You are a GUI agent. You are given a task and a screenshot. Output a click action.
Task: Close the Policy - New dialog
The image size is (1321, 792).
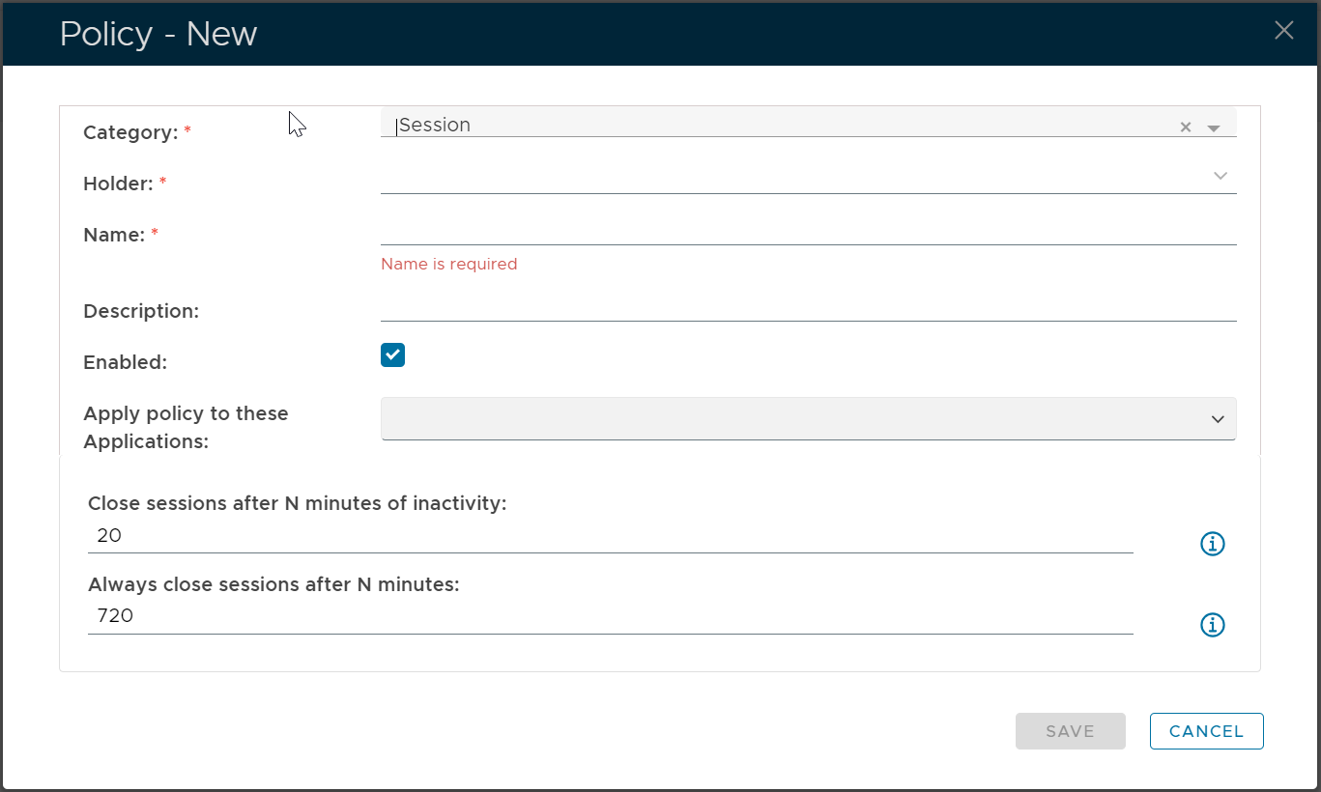pos(1283,31)
